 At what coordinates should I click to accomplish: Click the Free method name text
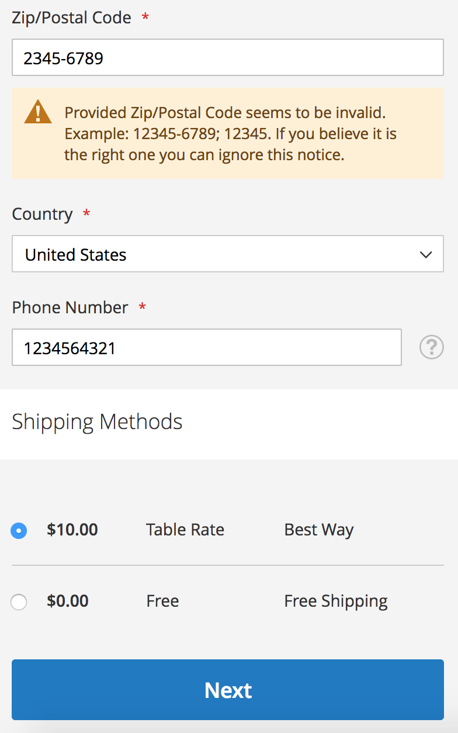[162, 601]
